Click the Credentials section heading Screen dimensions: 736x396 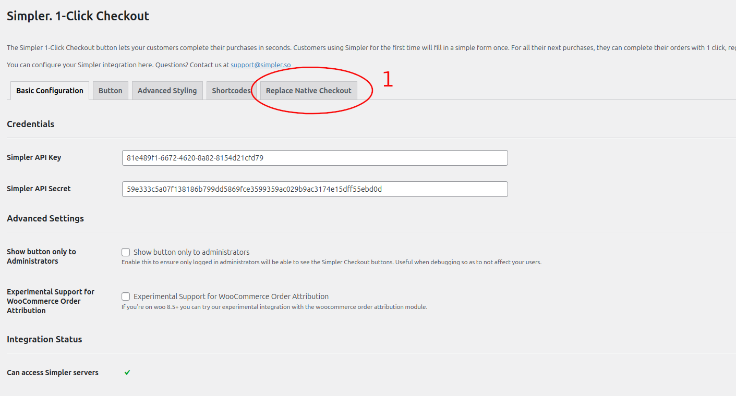point(30,124)
